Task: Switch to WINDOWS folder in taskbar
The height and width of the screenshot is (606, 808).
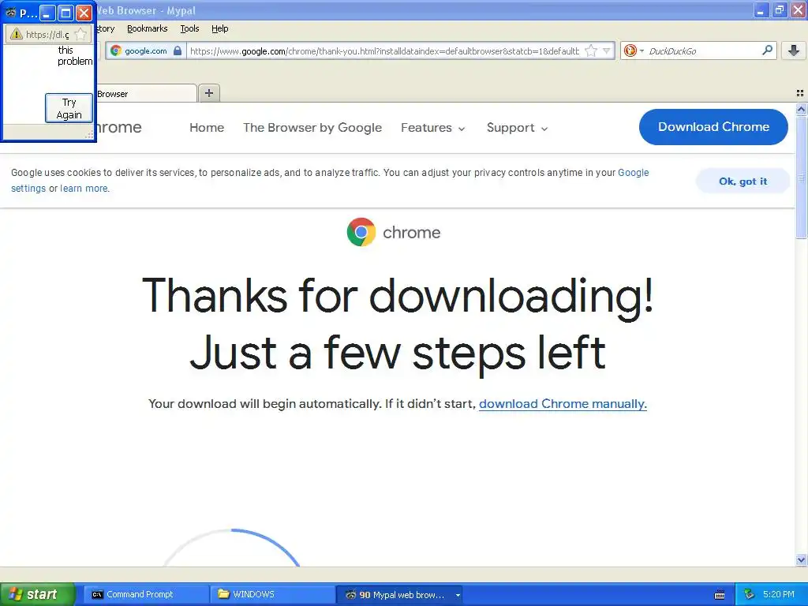Action: [x=272, y=594]
